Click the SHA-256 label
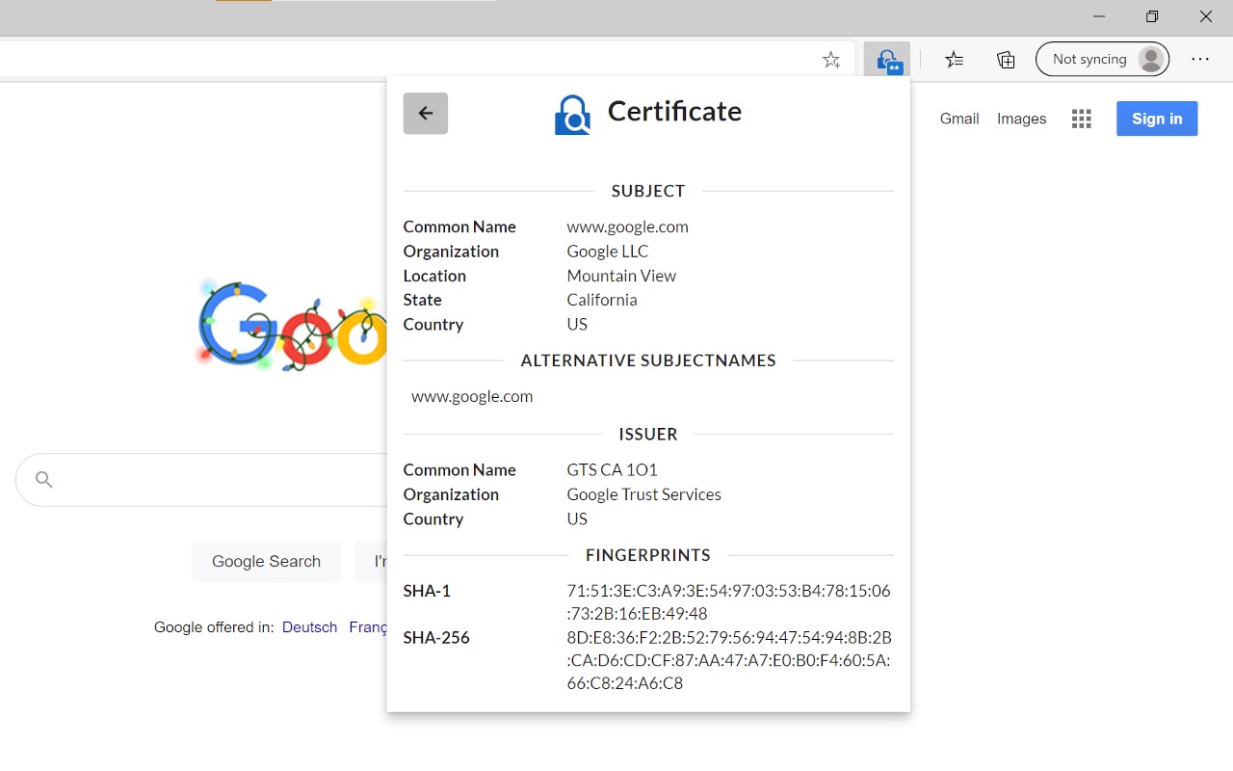Image resolution: width=1233 pixels, height=771 pixels. click(436, 637)
